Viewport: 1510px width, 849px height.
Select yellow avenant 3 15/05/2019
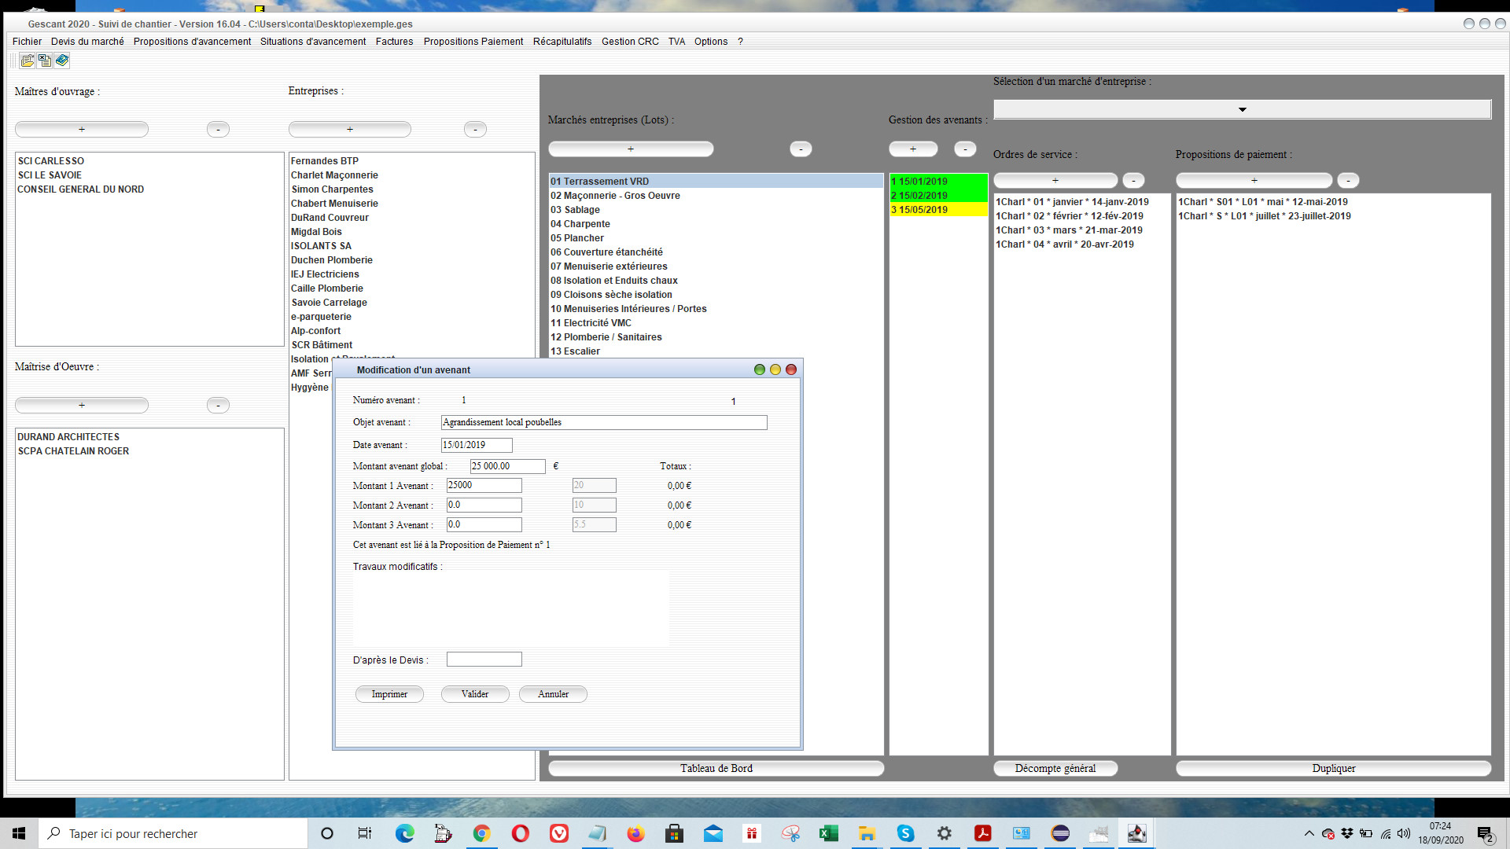pos(938,210)
